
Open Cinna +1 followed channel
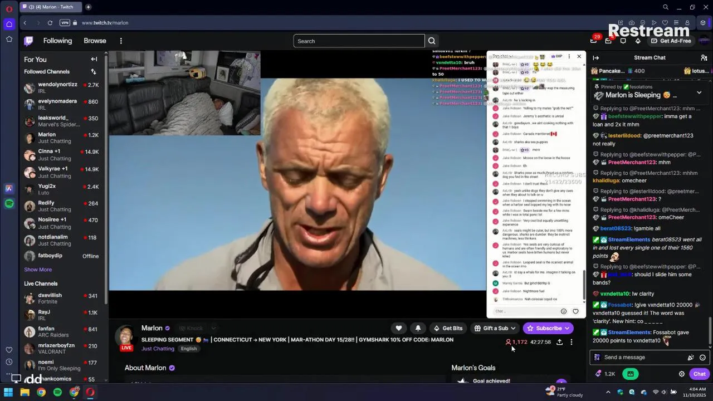tap(61, 155)
